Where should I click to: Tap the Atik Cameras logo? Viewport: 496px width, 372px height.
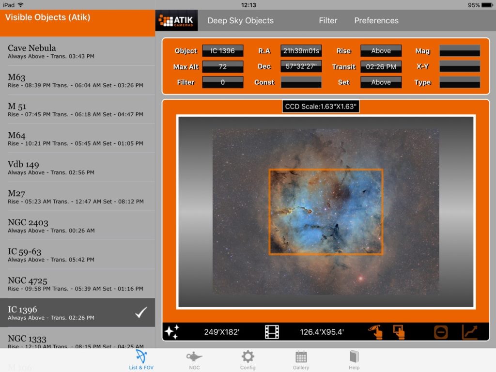click(176, 20)
